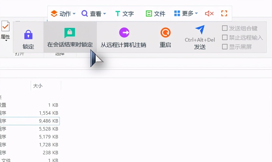
Task: Send Ctrl+Alt+Del with the paper plane icon
Action: click(200, 30)
